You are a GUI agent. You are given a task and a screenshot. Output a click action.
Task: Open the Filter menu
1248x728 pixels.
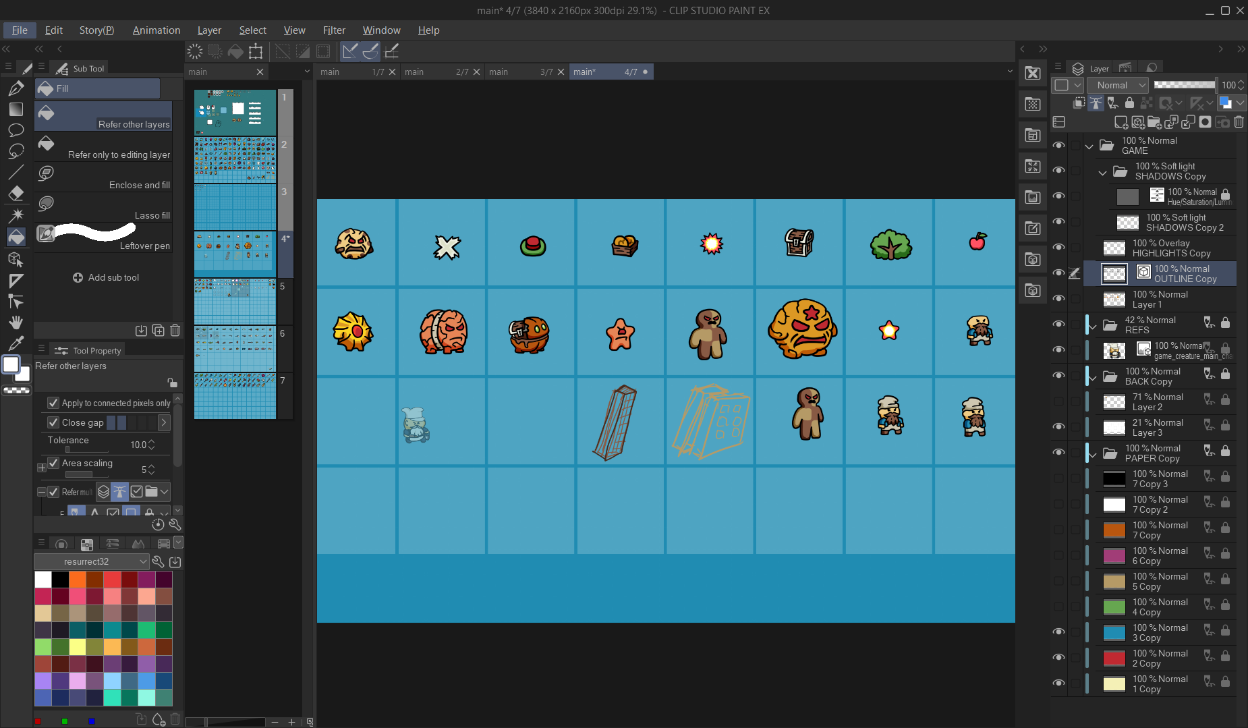pos(333,30)
